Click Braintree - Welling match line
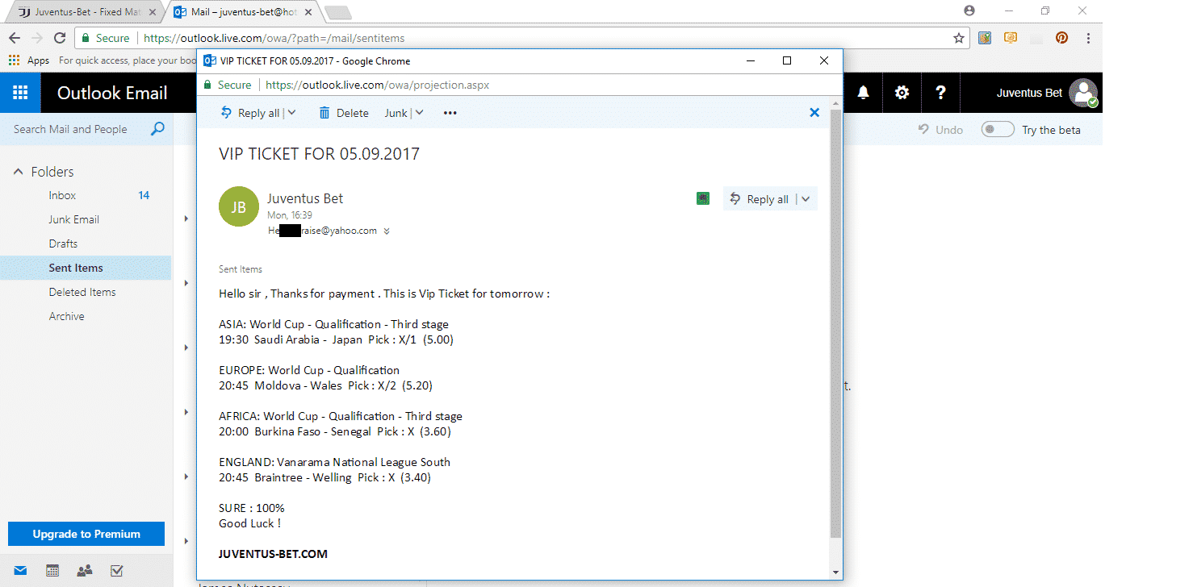This screenshot has width=1193, height=587. pos(324,477)
